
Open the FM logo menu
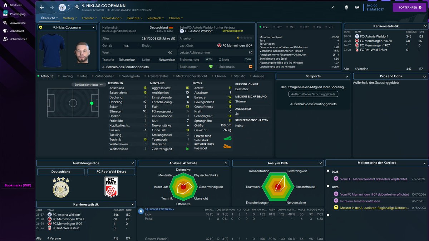point(357,7)
